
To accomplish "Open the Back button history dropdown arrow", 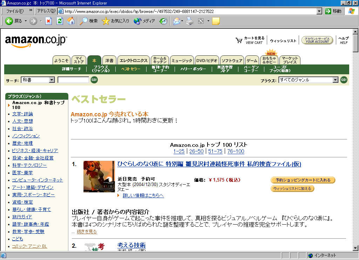I will (x=26, y=21).
